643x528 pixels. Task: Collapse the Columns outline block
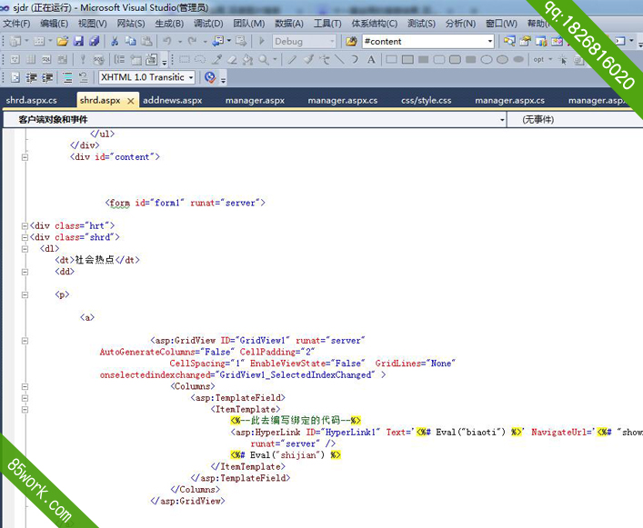click(25, 386)
